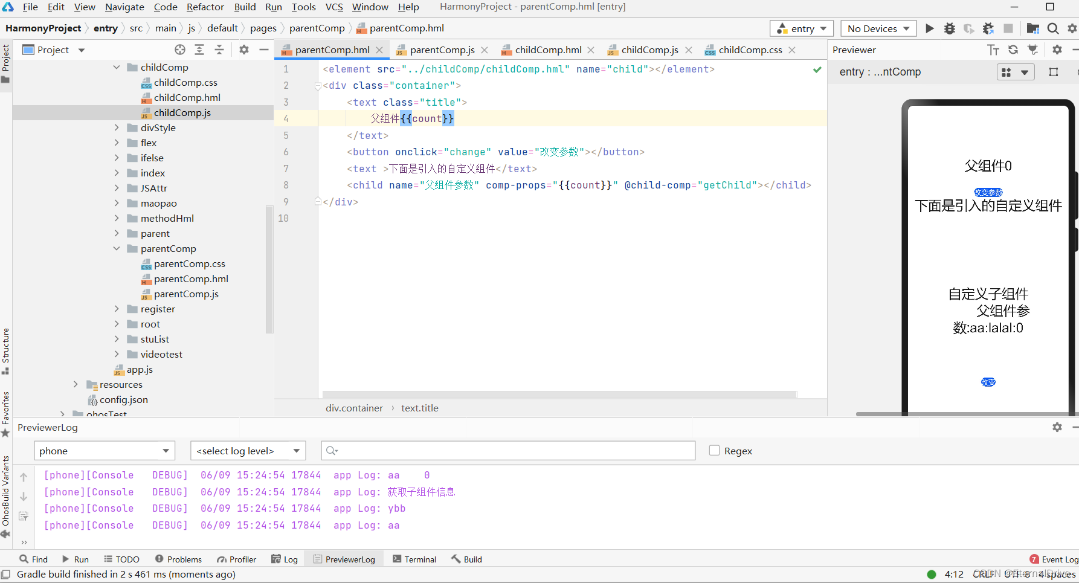Collapse the parentComp folder
The width and height of the screenshot is (1079, 583).
pos(117,248)
